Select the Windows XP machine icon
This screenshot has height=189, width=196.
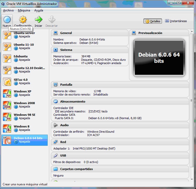coord(7,93)
